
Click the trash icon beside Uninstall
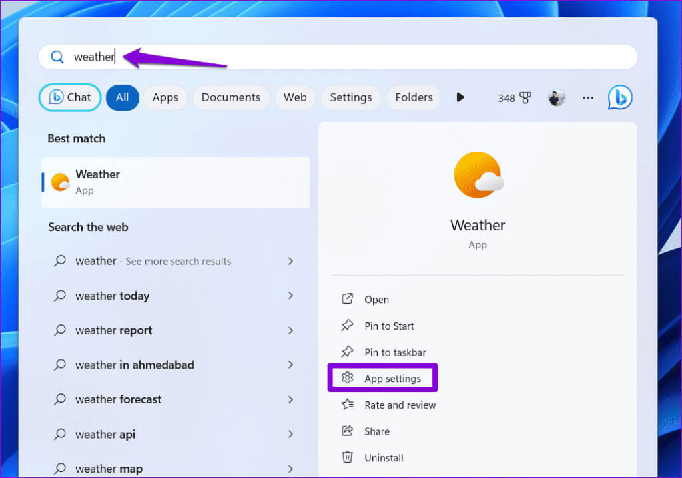(347, 457)
